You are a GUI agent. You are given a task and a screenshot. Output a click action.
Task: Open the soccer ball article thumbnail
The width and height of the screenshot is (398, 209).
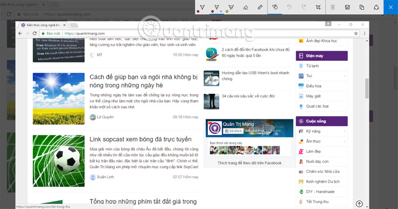pyautogui.click(x=58, y=161)
